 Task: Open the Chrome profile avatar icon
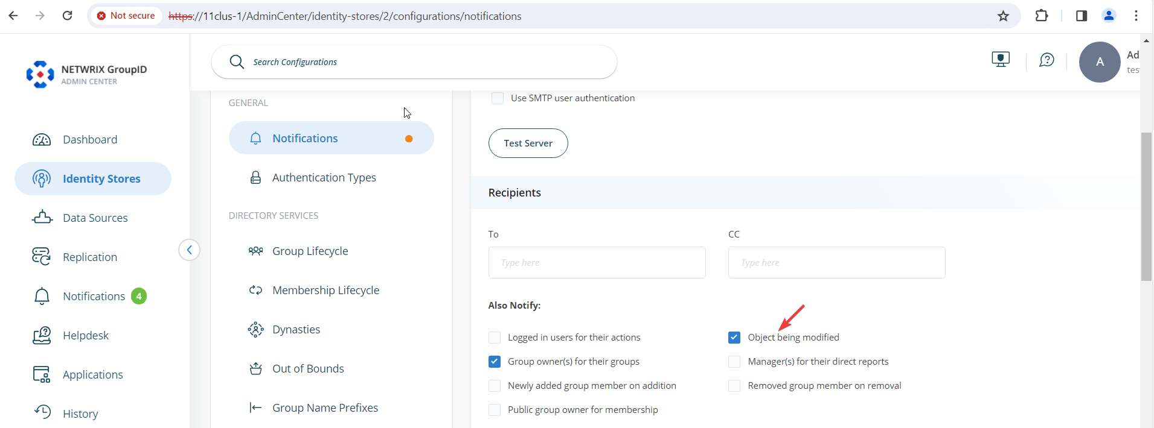tap(1109, 16)
